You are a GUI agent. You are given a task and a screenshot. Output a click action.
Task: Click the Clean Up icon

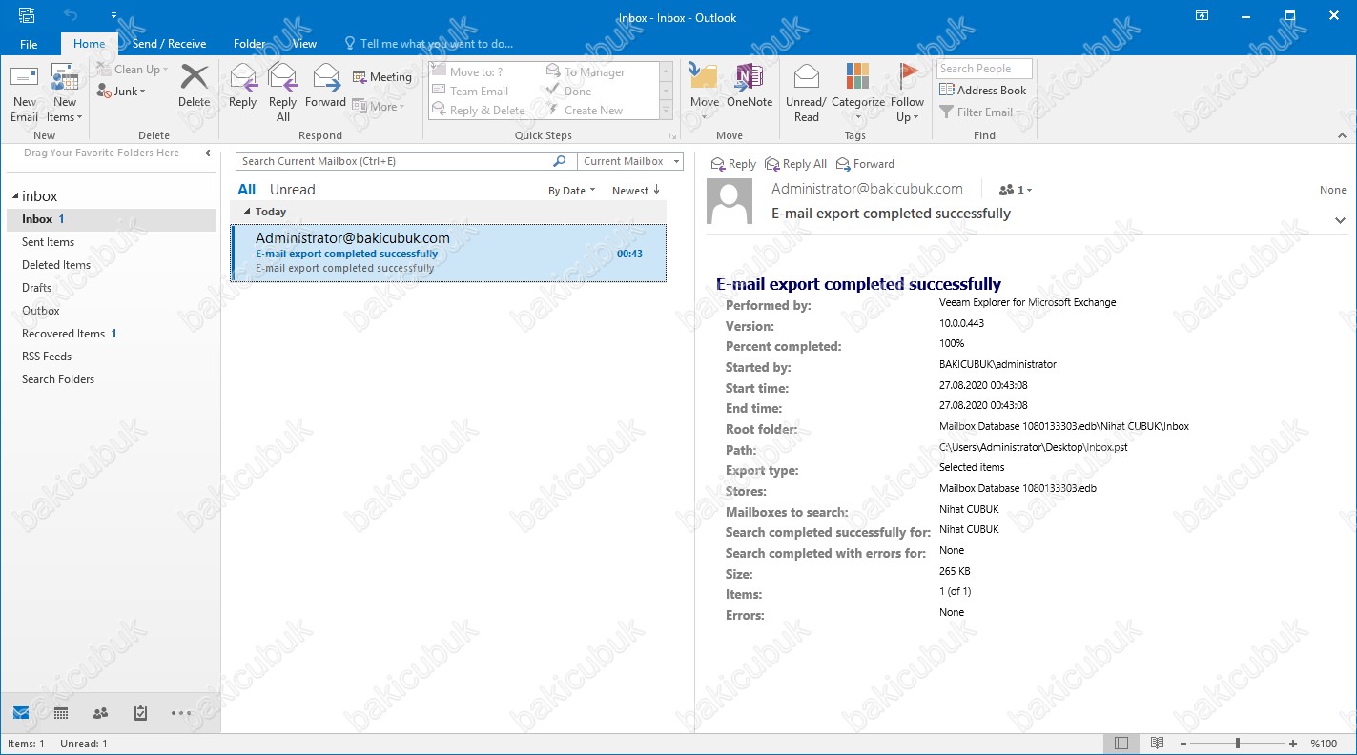pos(104,70)
